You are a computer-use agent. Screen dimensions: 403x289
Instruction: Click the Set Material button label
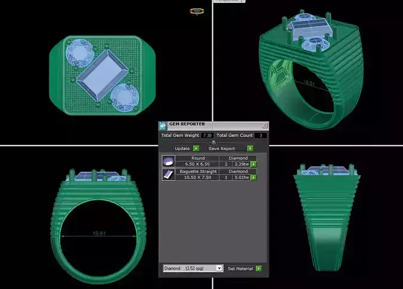tap(240, 269)
